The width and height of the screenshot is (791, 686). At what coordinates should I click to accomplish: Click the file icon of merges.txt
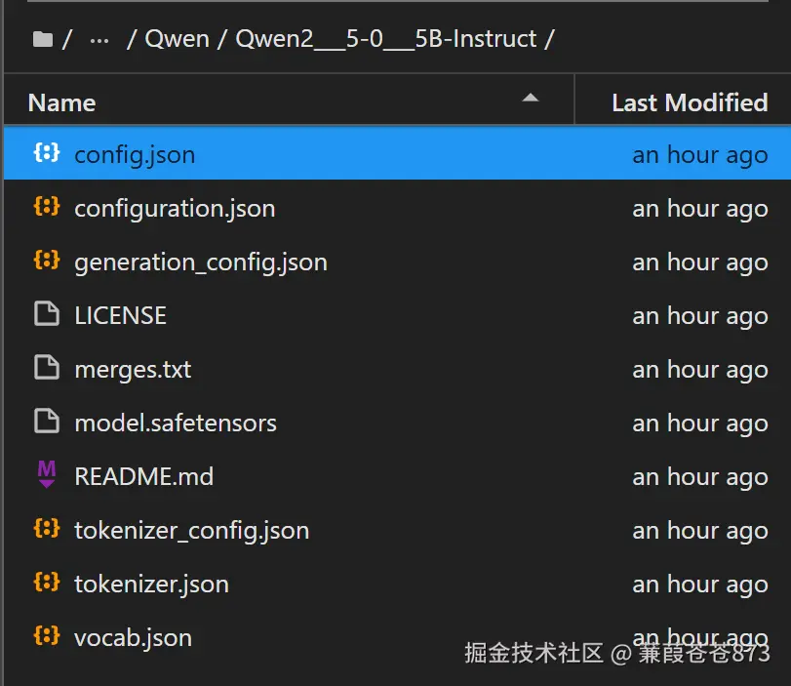pos(47,367)
